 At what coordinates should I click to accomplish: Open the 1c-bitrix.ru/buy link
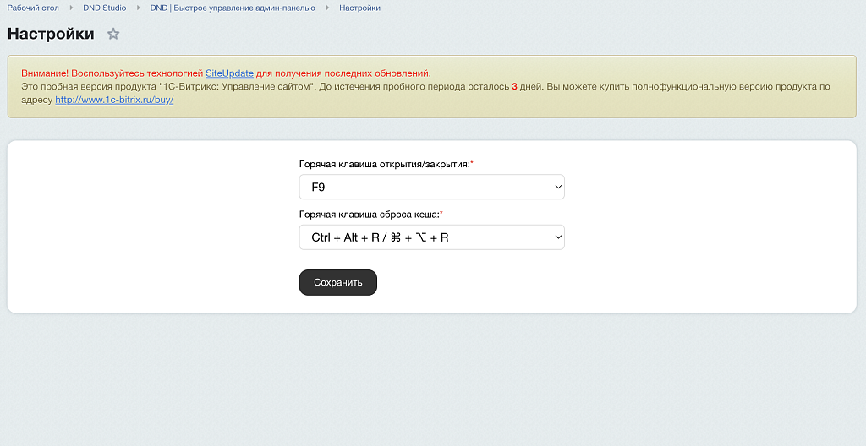[114, 100]
